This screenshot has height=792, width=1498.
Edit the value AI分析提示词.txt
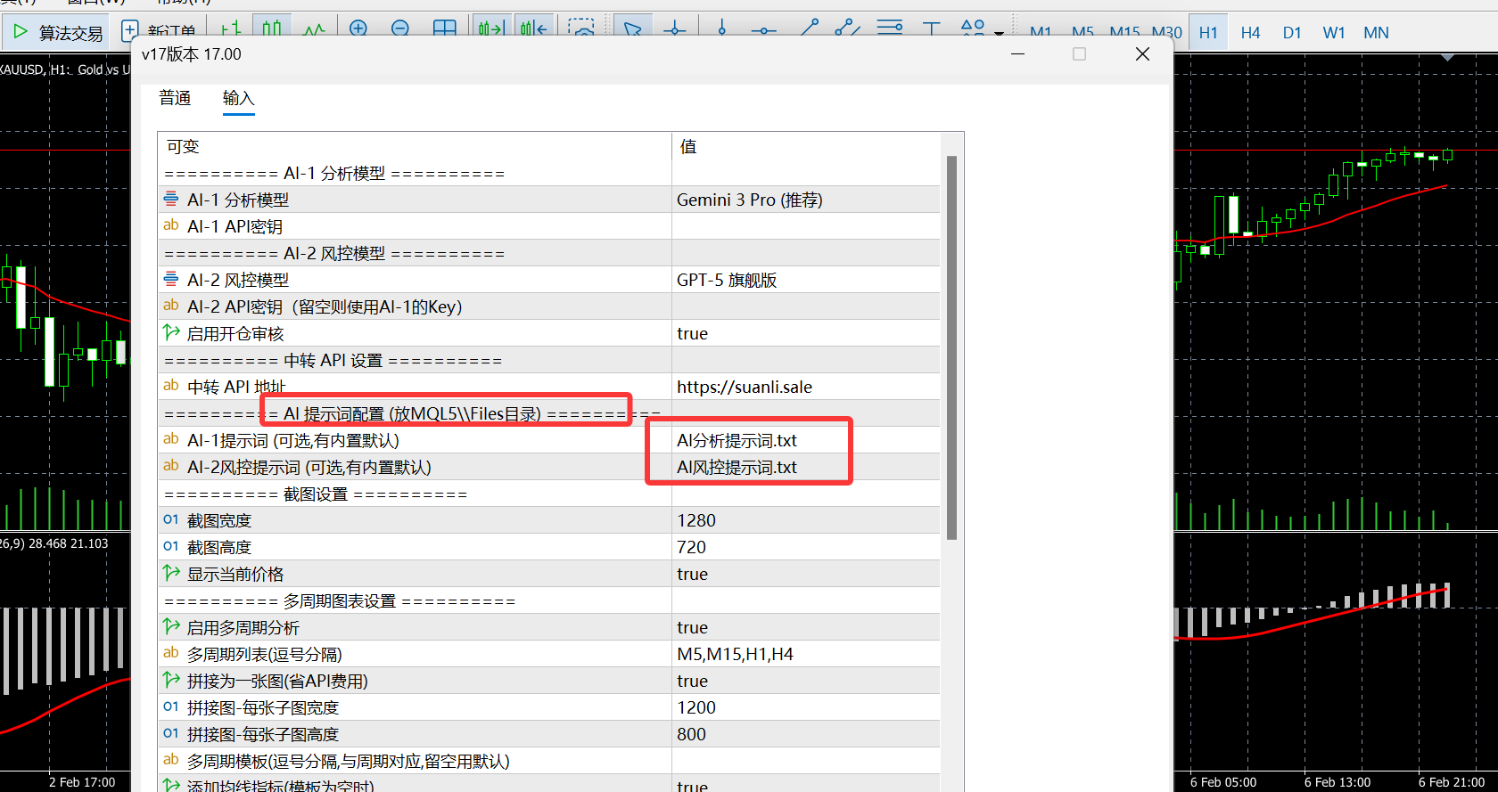[806, 440]
